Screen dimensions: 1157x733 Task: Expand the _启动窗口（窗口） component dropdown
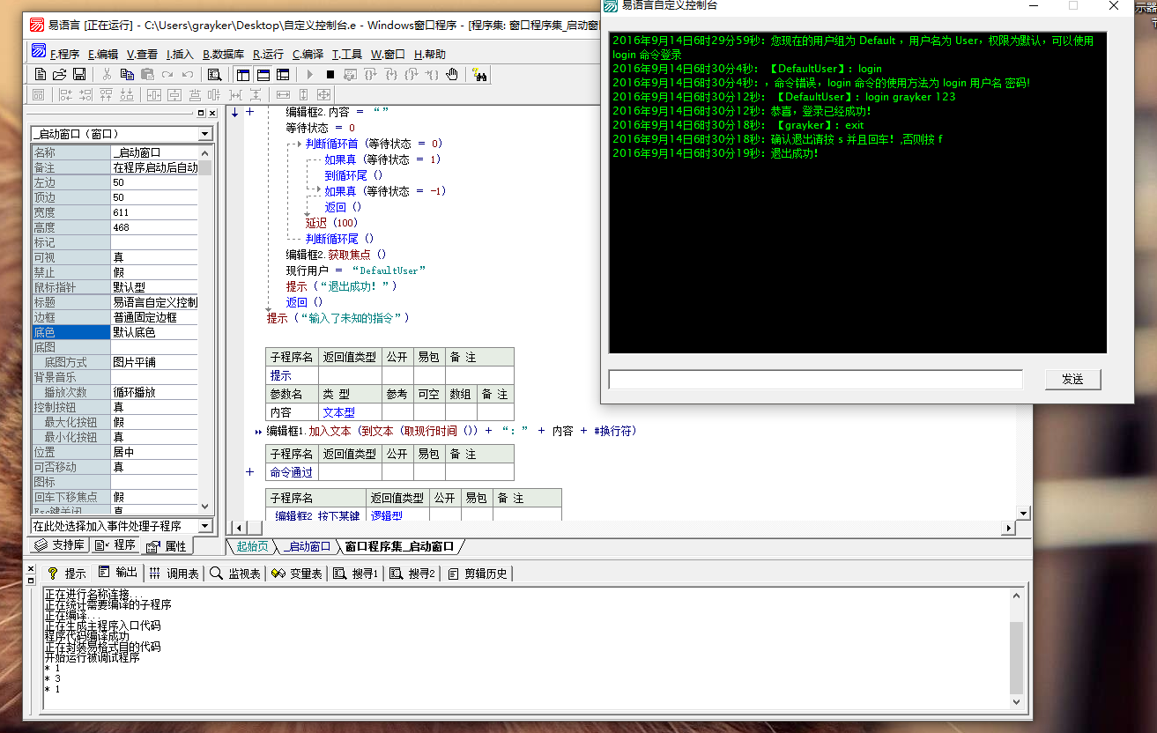pyautogui.click(x=205, y=134)
